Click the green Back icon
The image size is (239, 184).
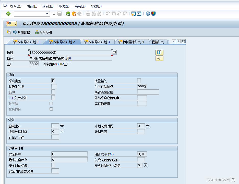click(x=68, y=14)
